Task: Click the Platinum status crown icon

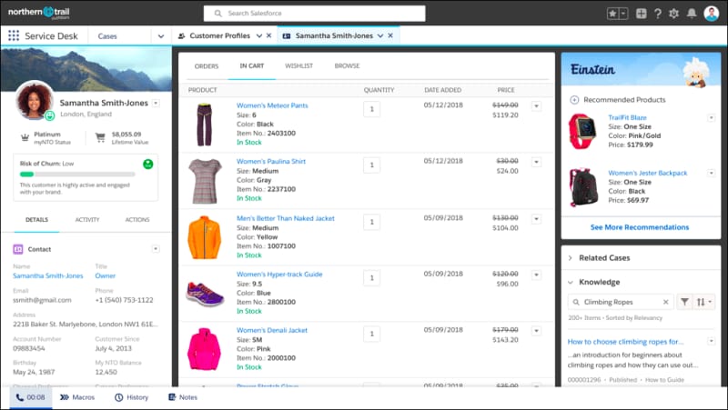Action: (x=25, y=138)
